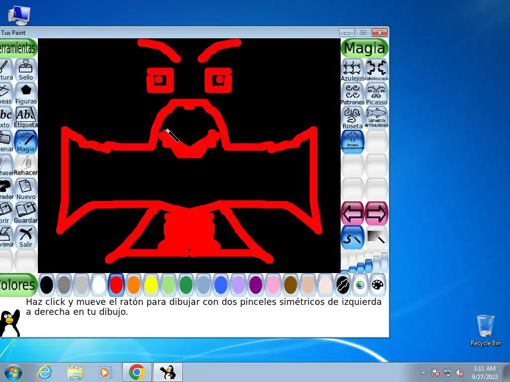Click the Tux penguin mascot
The image size is (510, 382).
point(10,322)
